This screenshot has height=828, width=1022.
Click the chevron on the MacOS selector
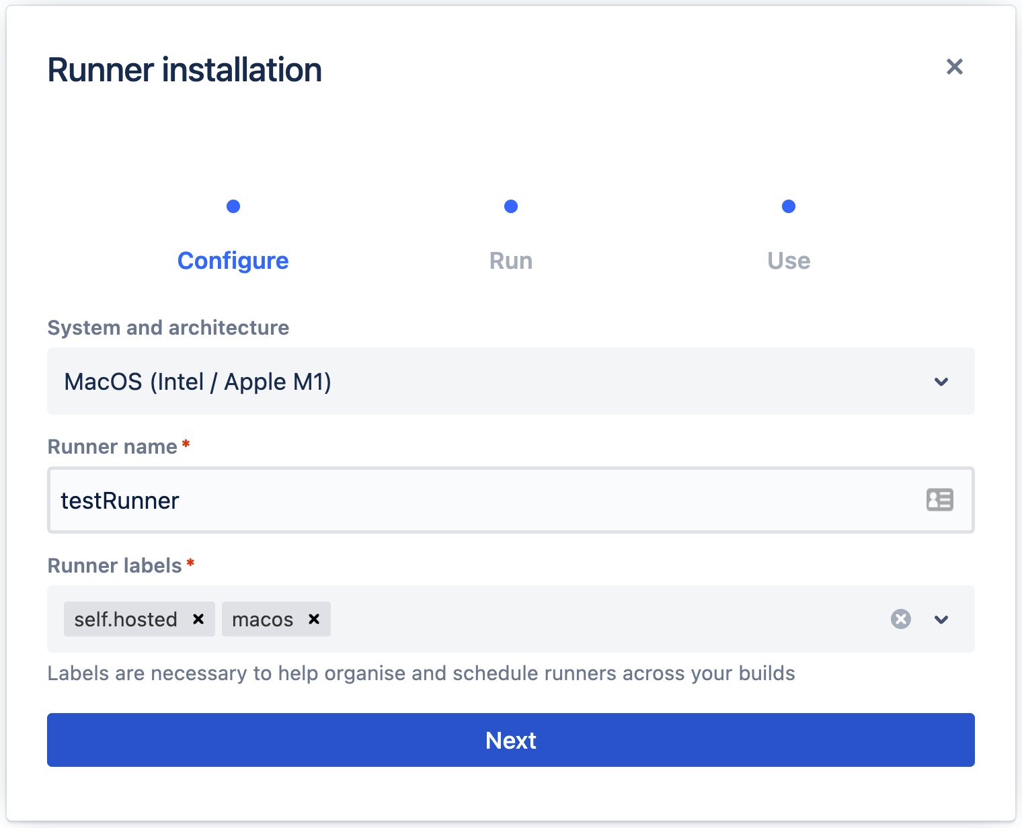(x=942, y=382)
